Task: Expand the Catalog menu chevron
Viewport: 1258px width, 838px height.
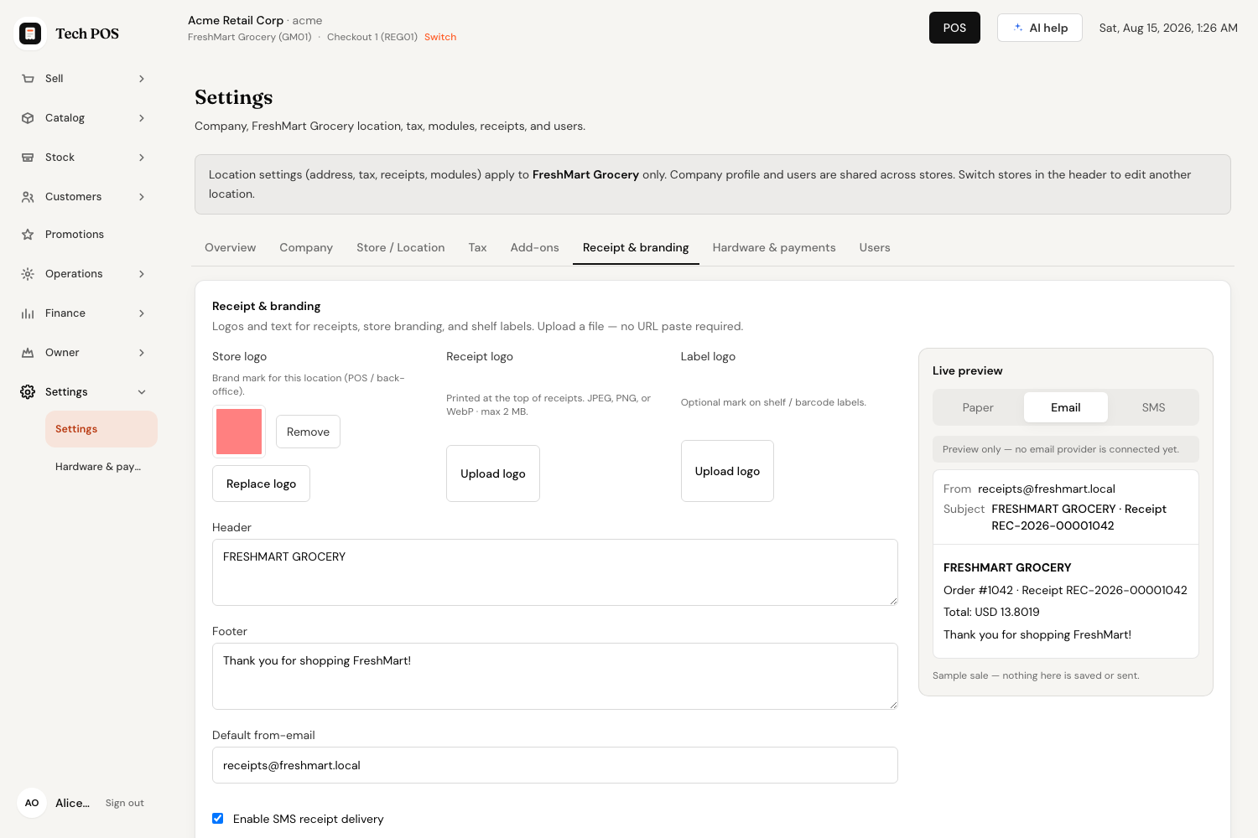Action: (142, 118)
